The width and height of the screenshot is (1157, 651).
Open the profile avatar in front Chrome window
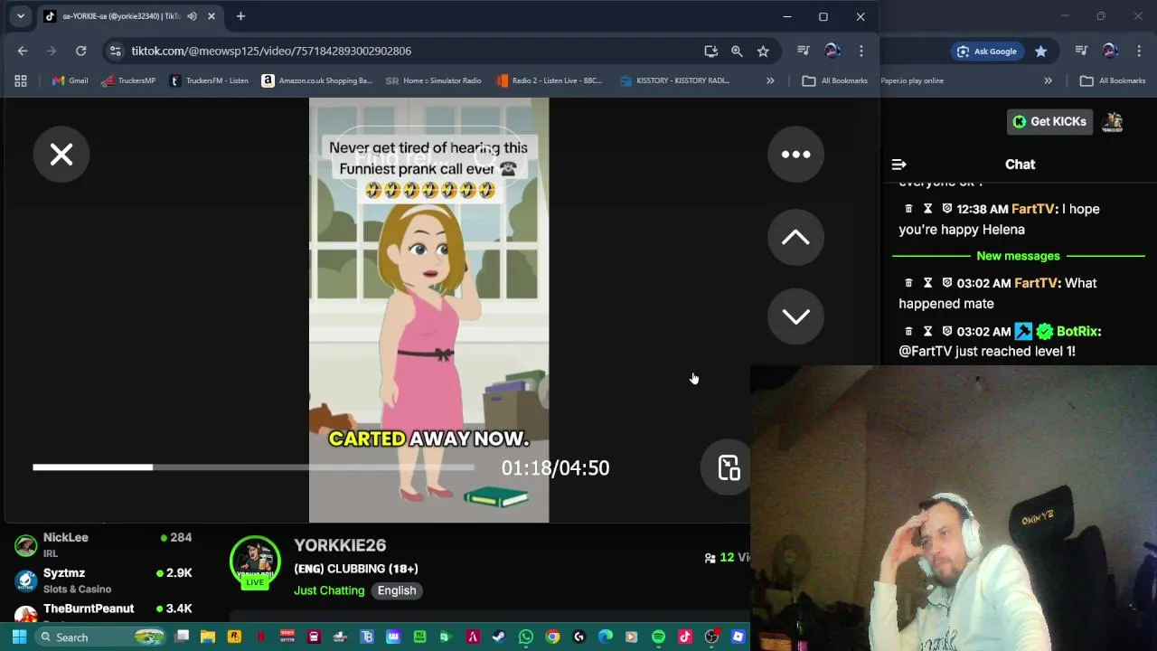[x=832, y=51]
